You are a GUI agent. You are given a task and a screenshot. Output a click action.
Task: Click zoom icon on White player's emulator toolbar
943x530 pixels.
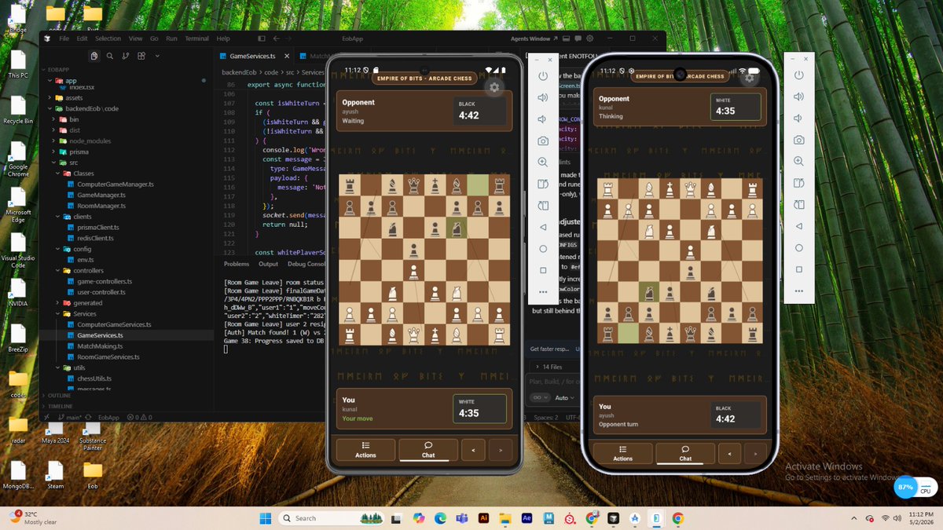click(543, 162)
